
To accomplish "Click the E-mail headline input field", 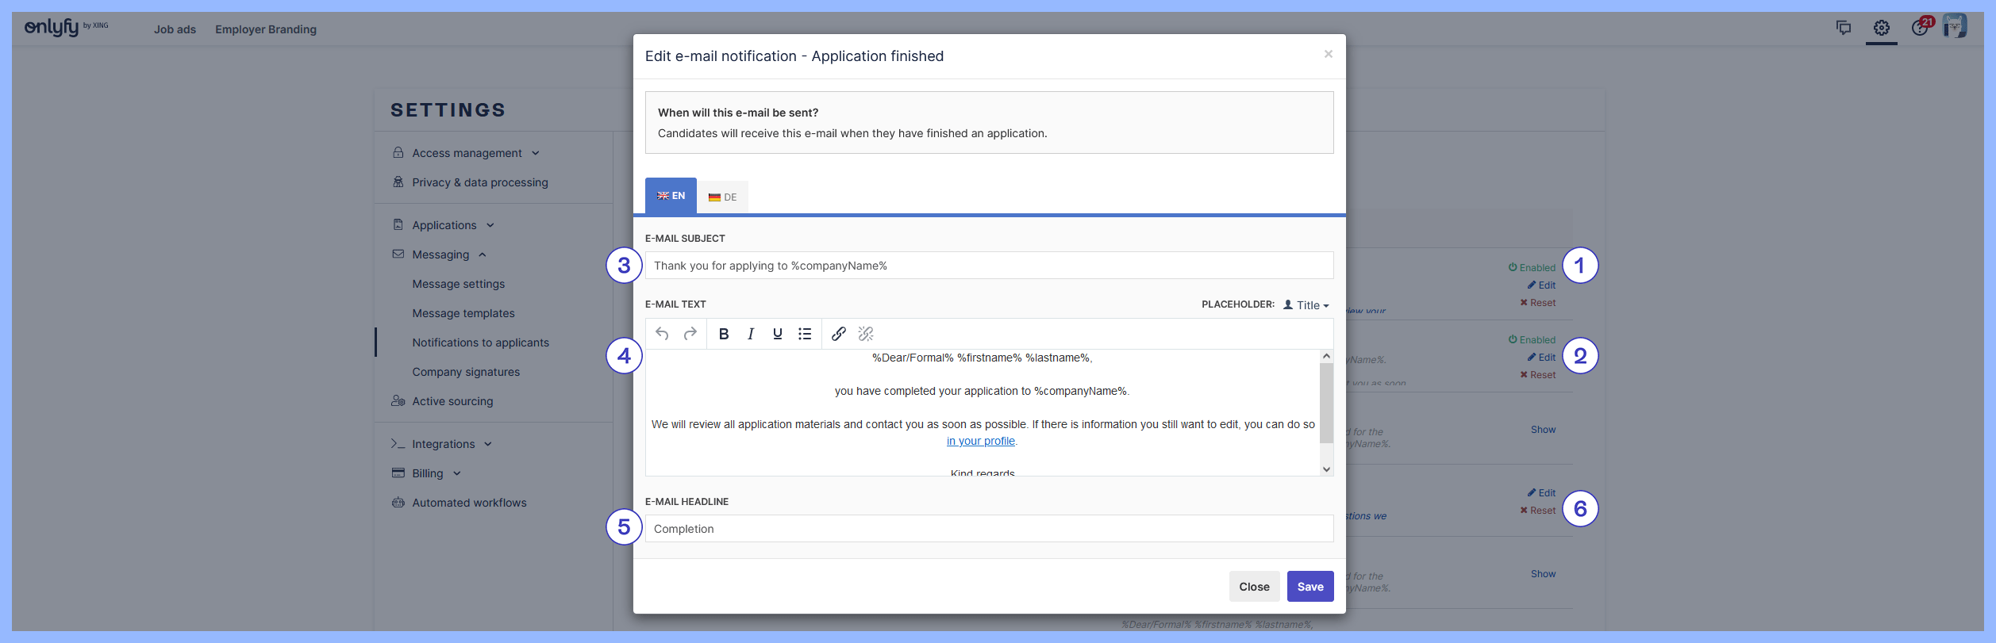I will [x=988, y=529].
